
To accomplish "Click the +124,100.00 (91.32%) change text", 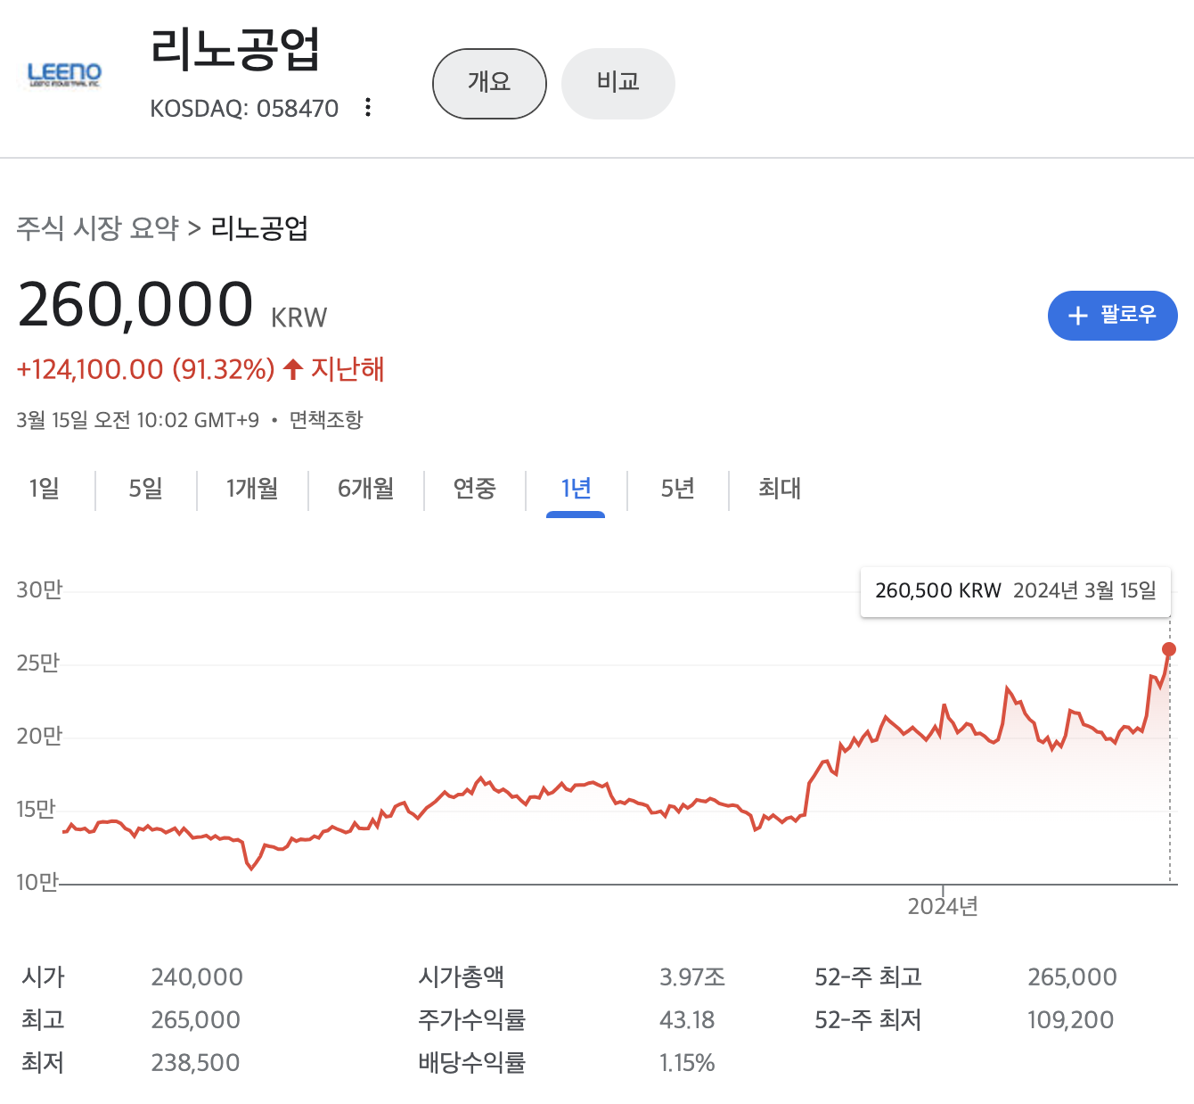I will pyautogui.click(x=145, y=369).
